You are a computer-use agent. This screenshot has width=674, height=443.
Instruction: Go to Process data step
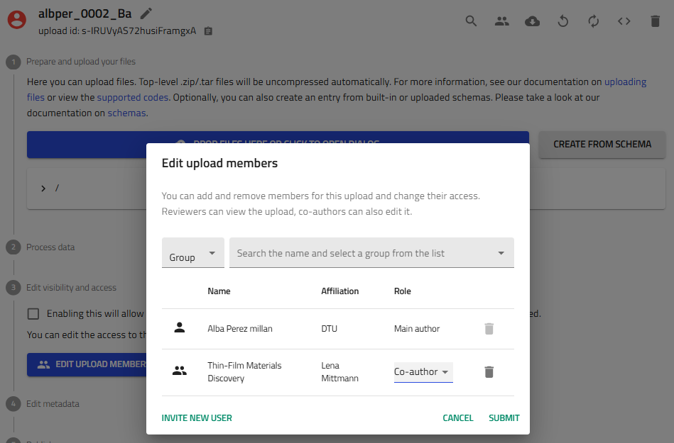(50, 247)
